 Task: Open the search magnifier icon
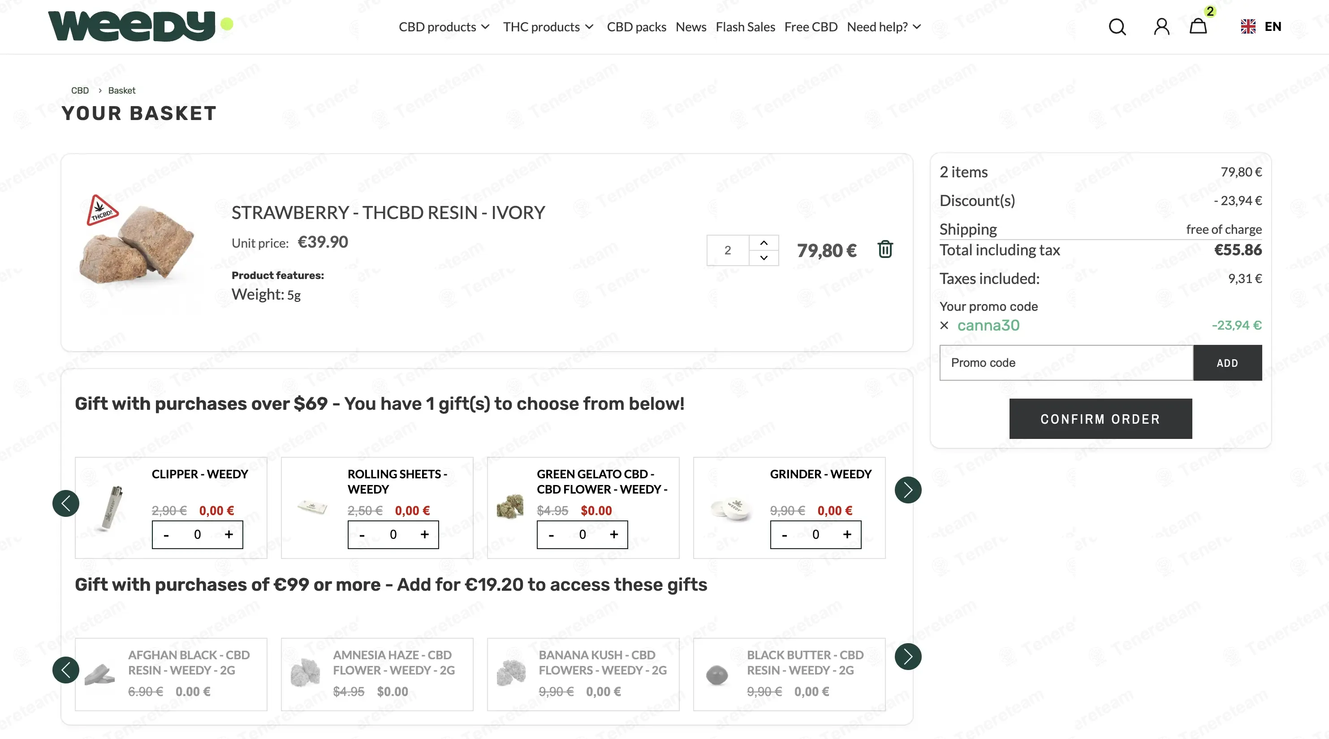tap(1117, 26)
